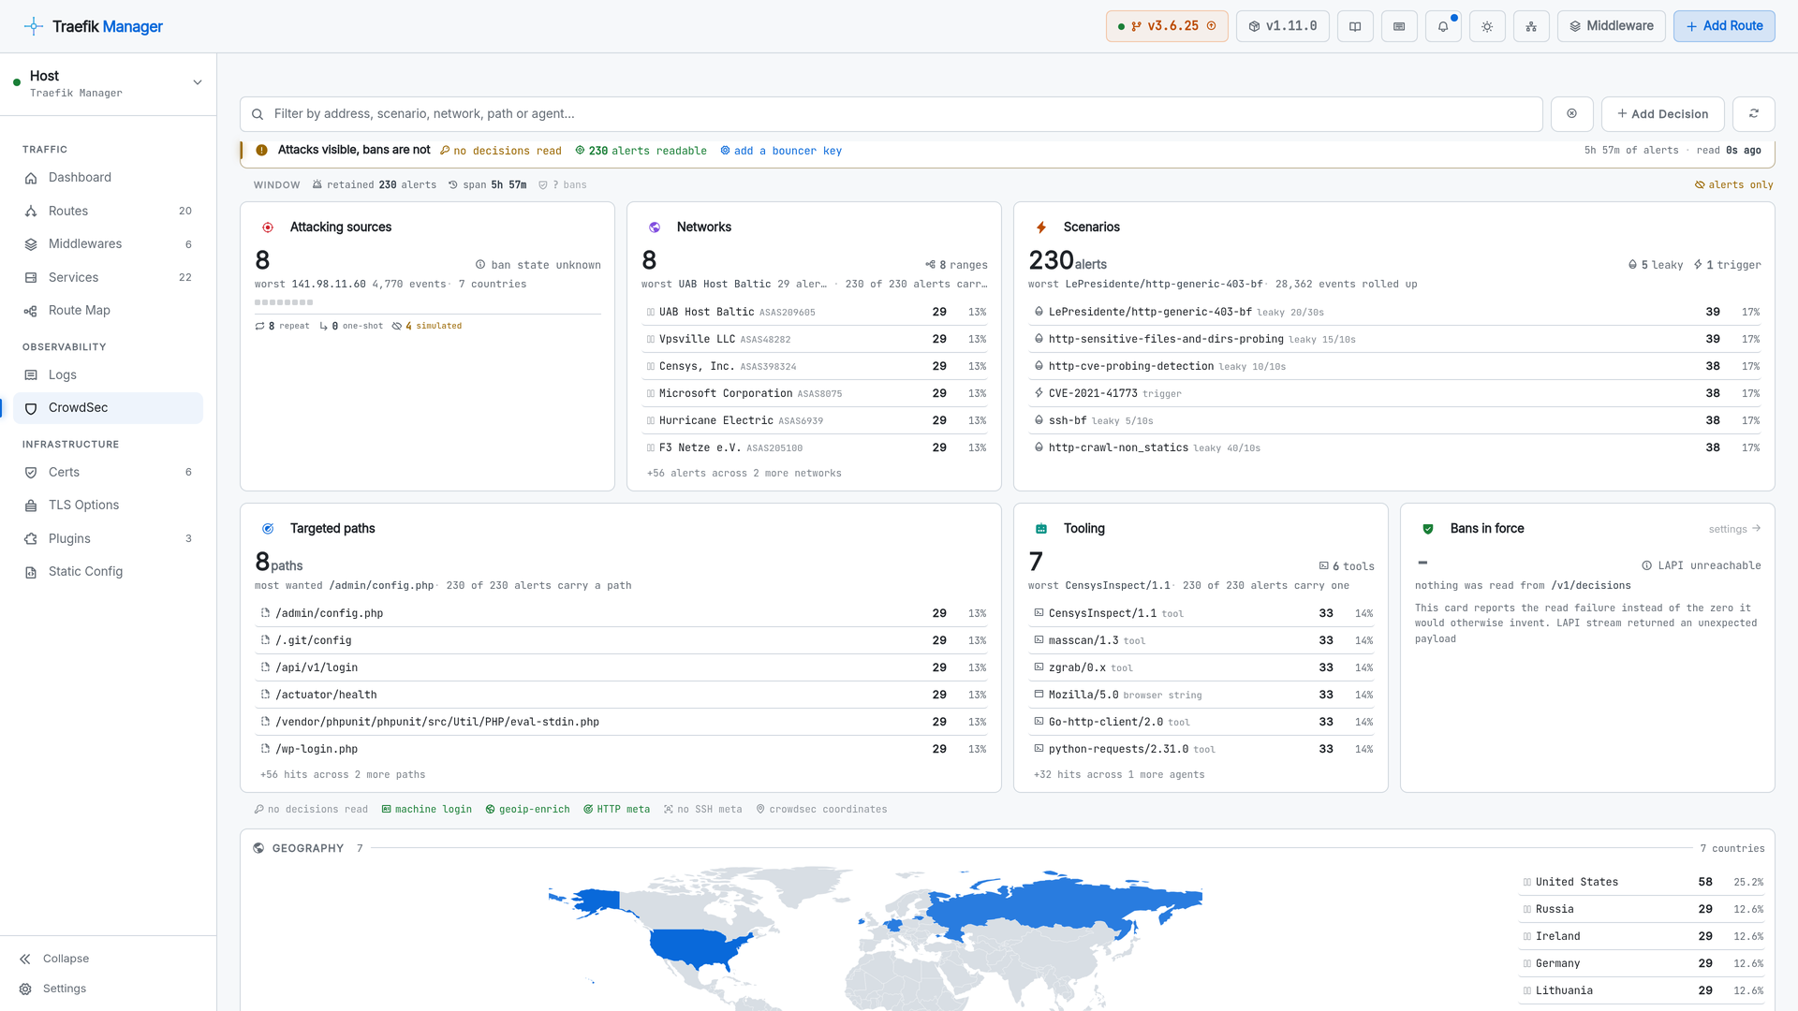
Task: Click the warning icon beside Attacks visible
Action: tap(262, 150)
